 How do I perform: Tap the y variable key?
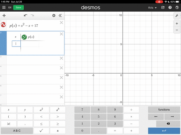click(25, 110)
